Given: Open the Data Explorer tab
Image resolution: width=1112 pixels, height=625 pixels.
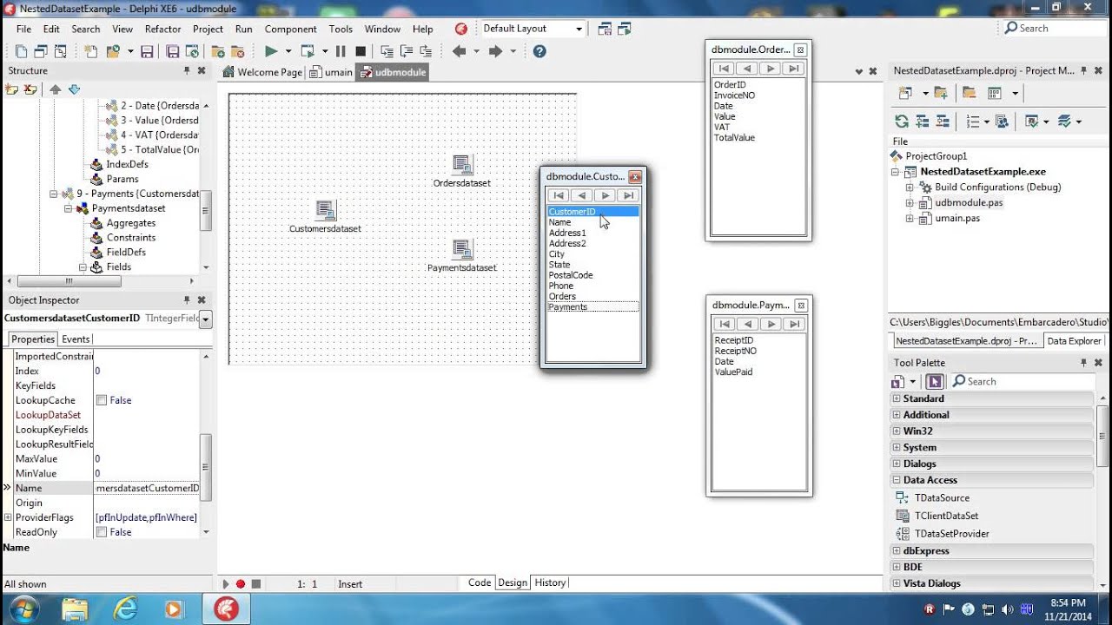Looking at the screenshot, I should pyautogui.click(x=1074, y=341).
